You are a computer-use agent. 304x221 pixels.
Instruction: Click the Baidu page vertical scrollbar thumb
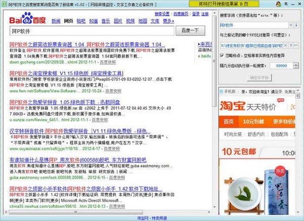pyautogui.click(x=214, y=61)
